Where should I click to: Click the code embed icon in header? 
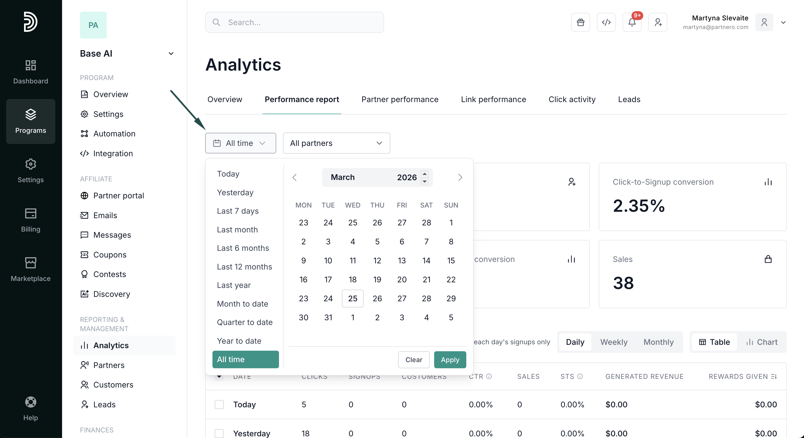tap(606, 22)
